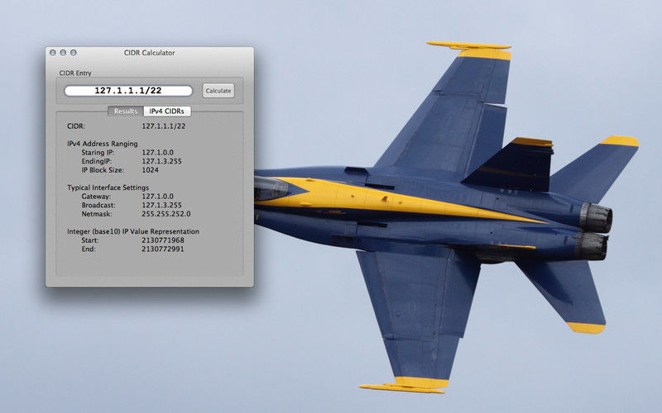
Task: Close the CIDR Calculator window
Action: coord(53,53)
